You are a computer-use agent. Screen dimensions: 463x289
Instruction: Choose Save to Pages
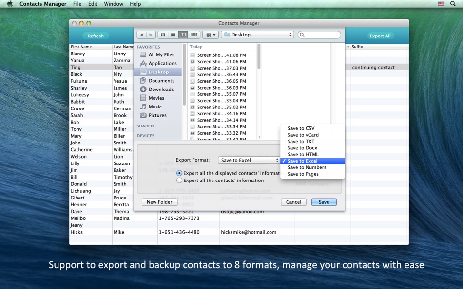pos(312,174)
